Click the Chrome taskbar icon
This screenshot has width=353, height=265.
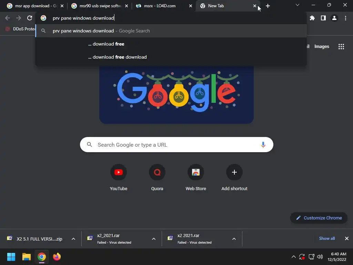pyautogui.click(x=42, y=257)
